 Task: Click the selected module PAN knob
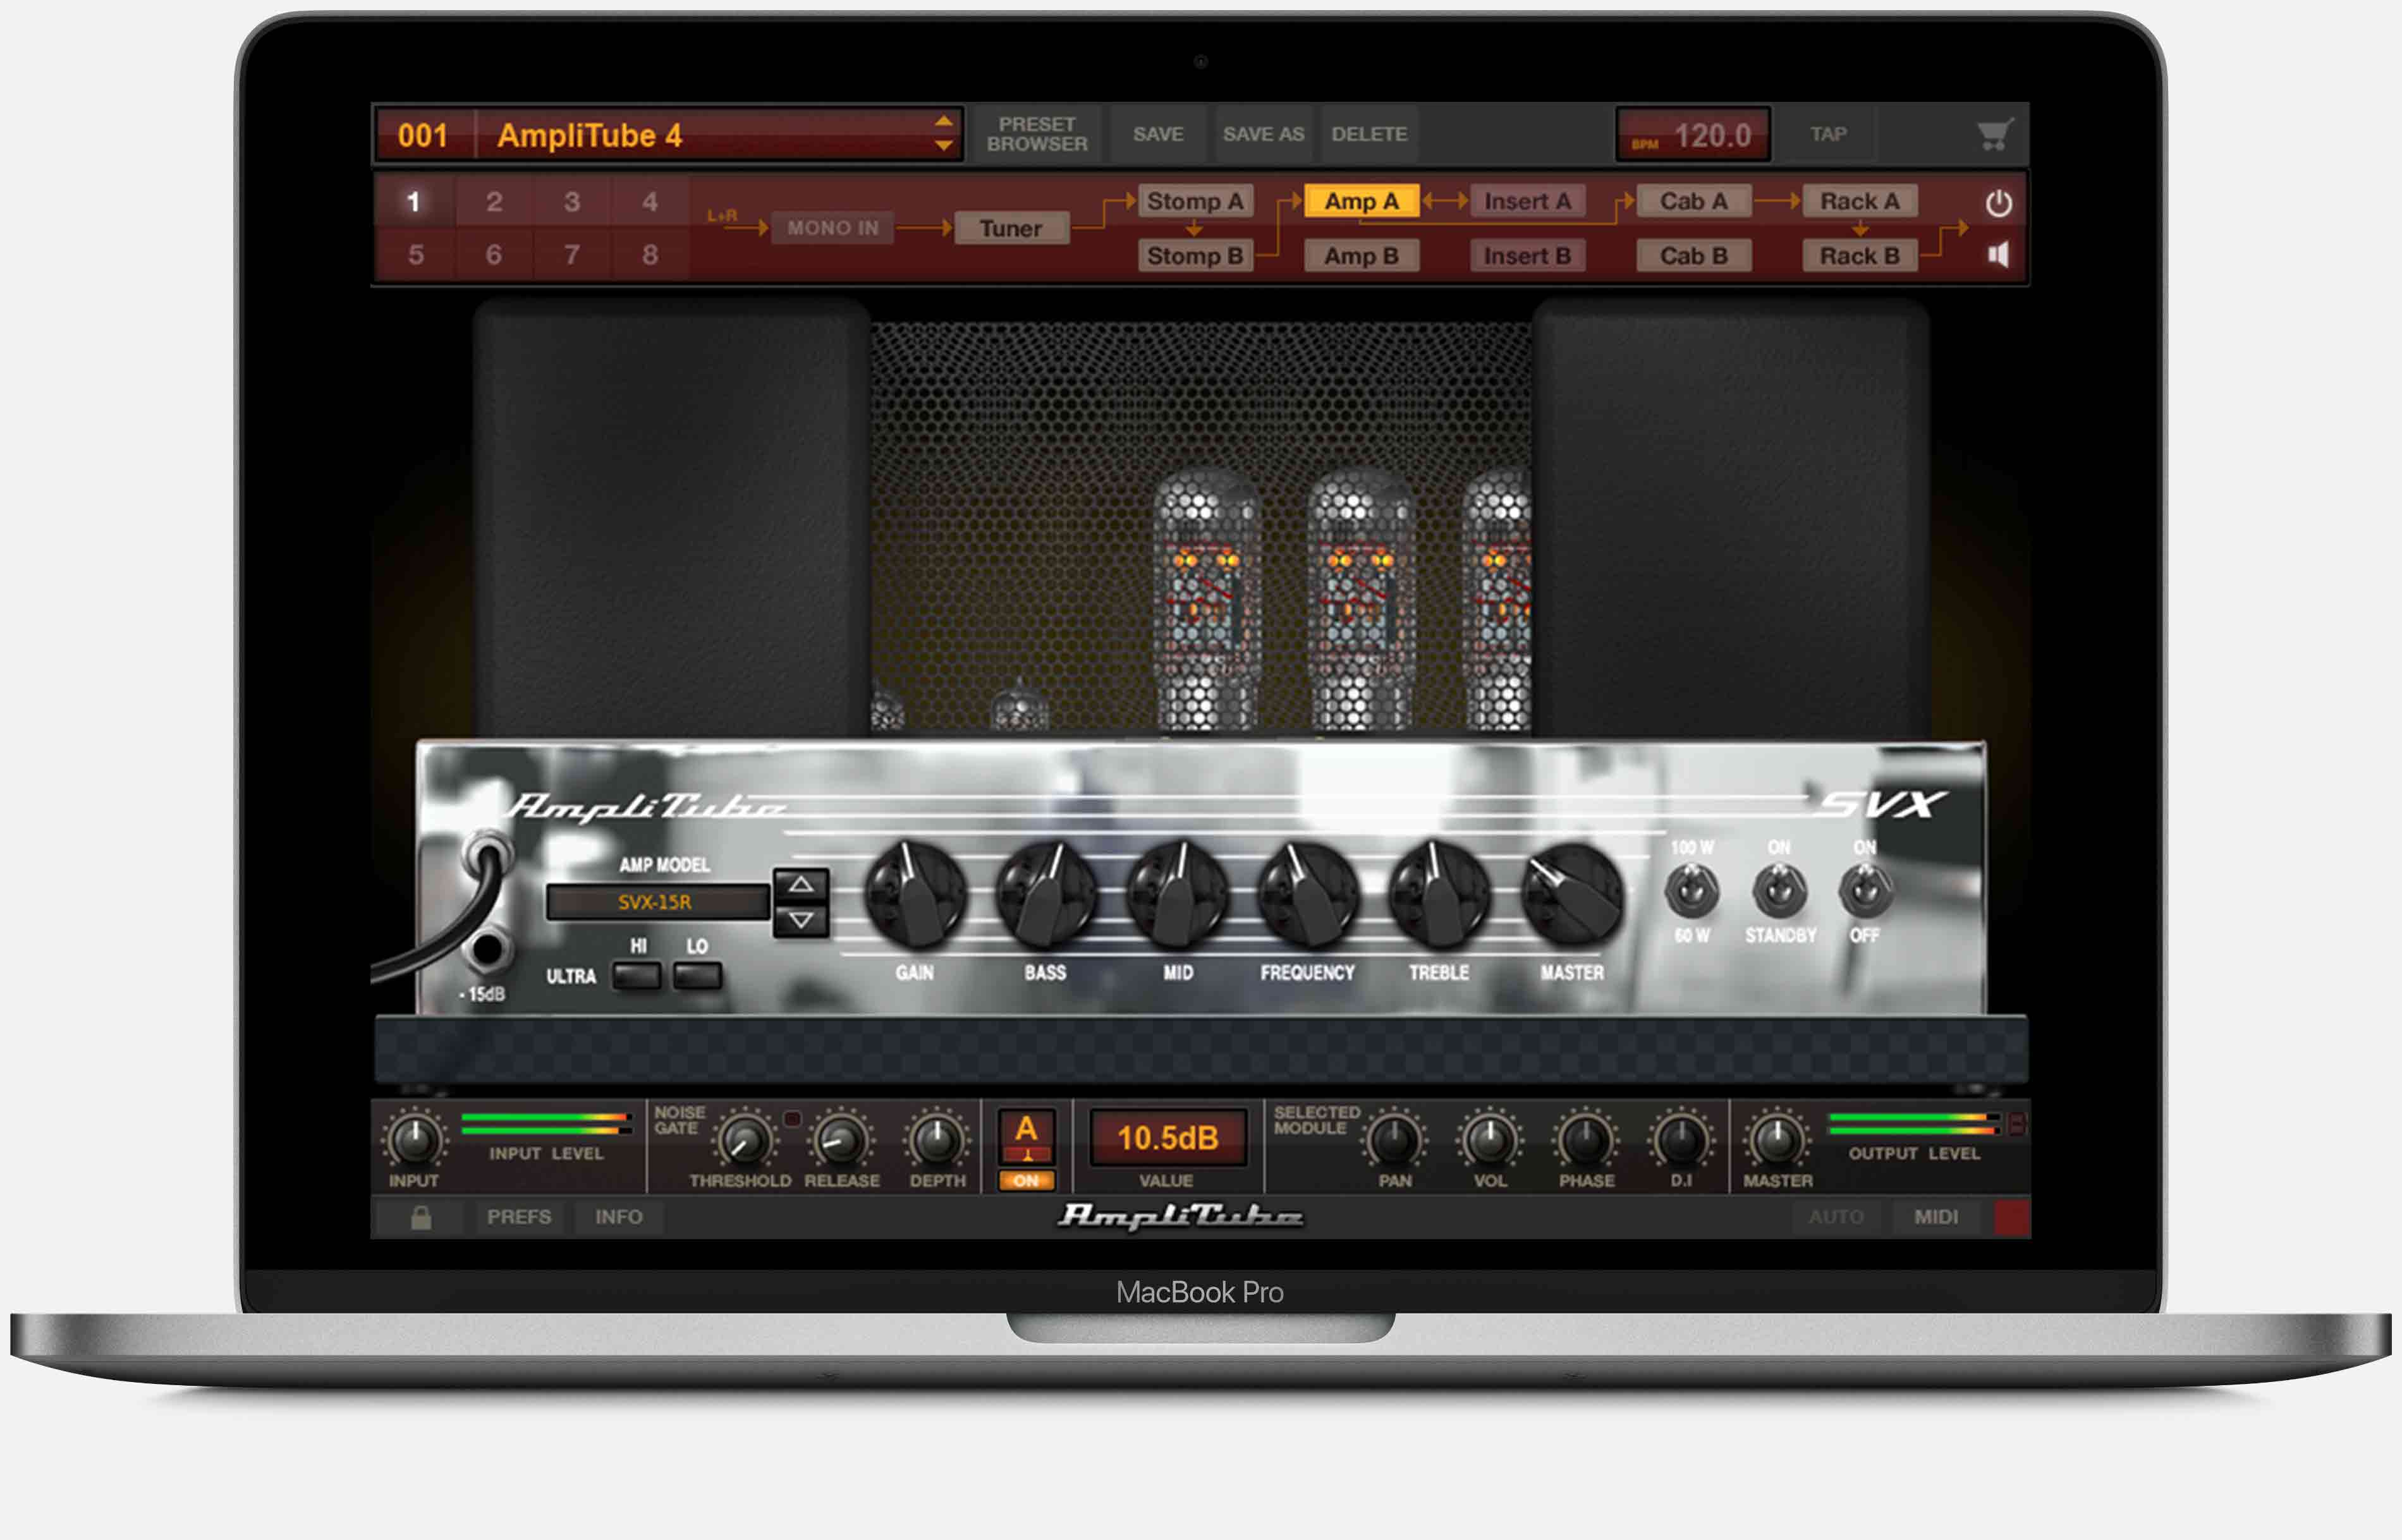coord(1394,1140)
